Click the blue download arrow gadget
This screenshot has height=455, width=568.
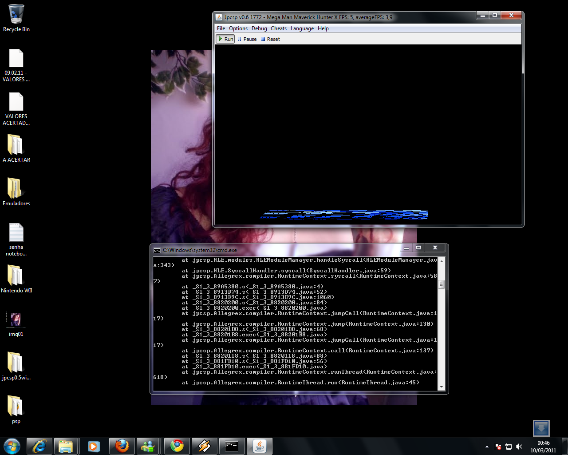coord(541,428)
